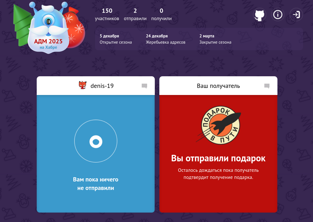Select 5 декабря Открытие сезона date
313x222 pixels.
[116, 39]
